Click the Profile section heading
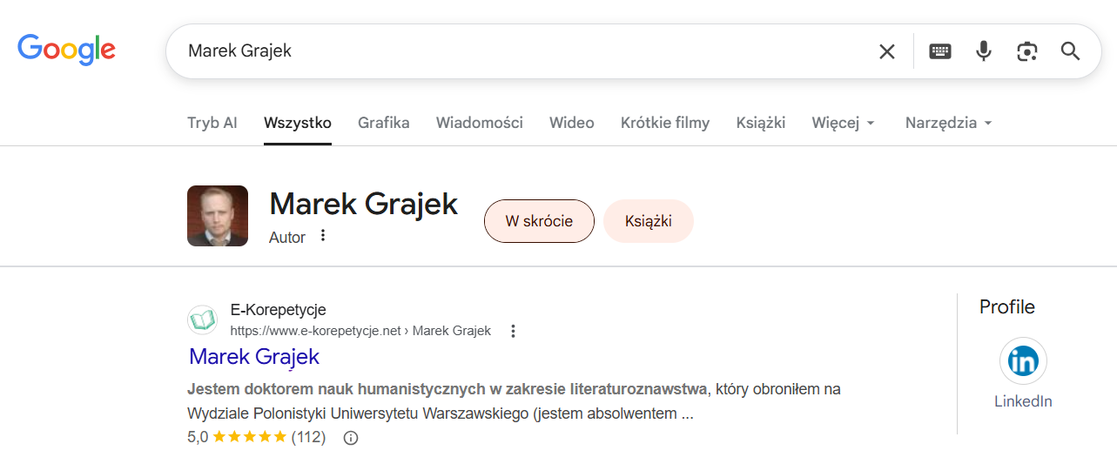 1007,306
